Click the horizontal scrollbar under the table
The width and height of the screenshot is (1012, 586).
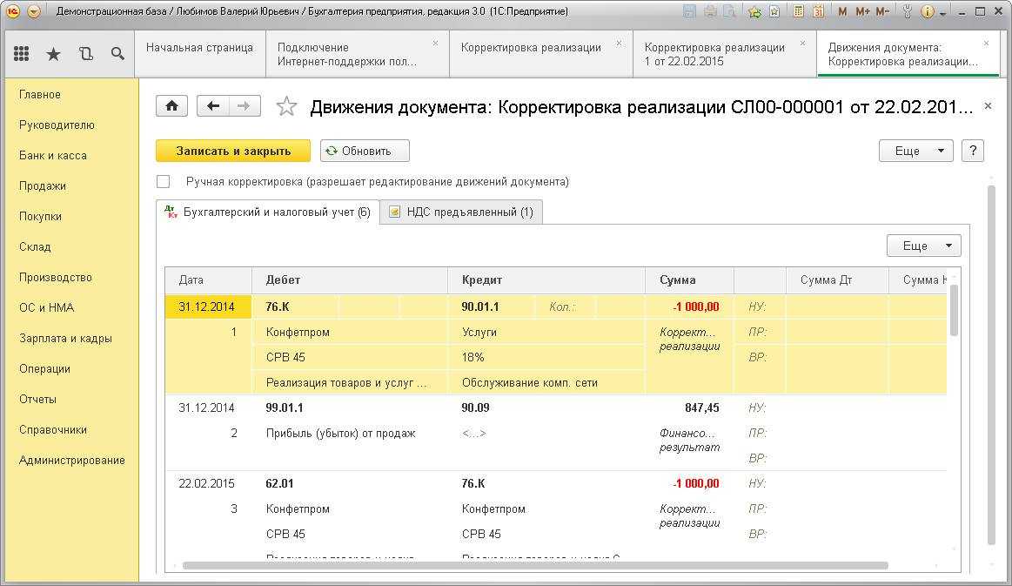click(x=534, y=565)
